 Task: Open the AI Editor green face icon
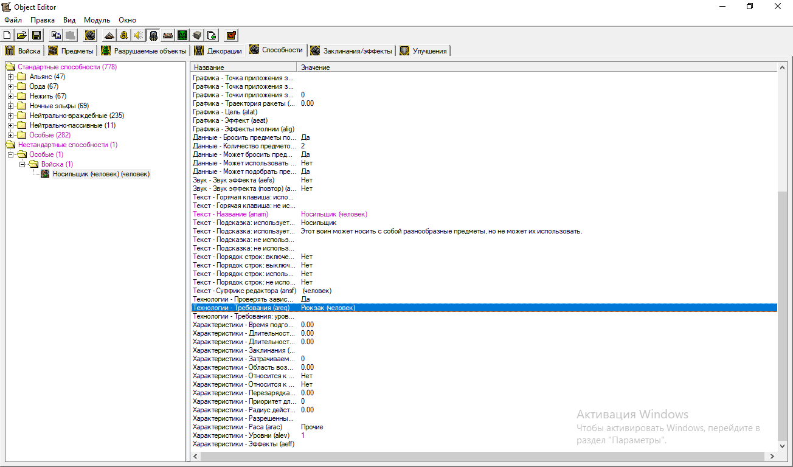pyautogui.click(x=182, y=35)
